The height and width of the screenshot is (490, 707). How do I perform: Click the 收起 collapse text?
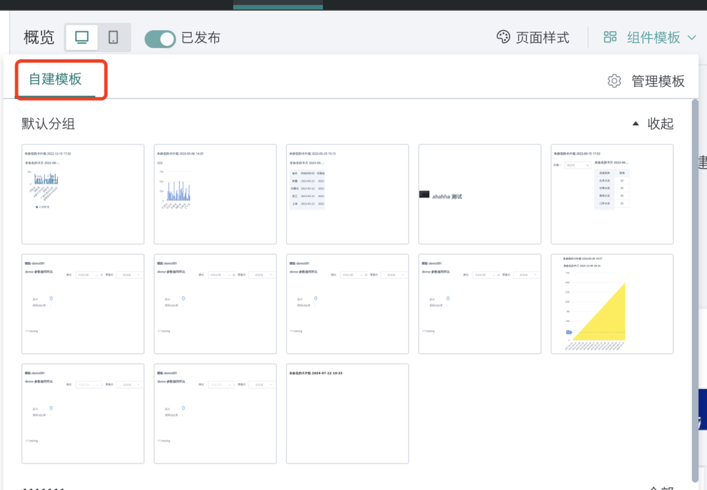coord(660,124)
